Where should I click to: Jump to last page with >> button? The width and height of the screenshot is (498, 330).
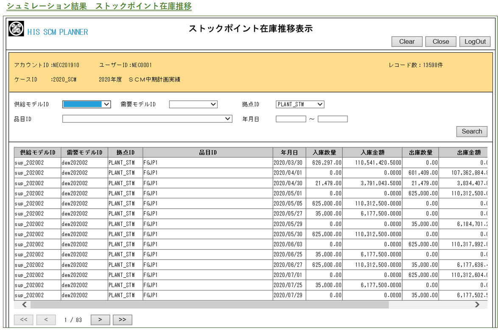point(122,320)
